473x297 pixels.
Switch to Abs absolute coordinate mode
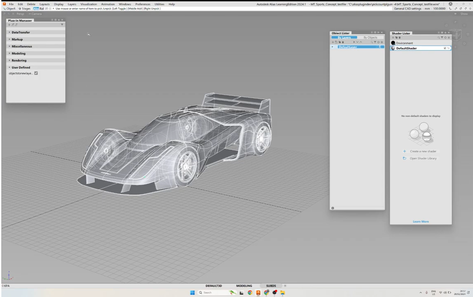coord(36,8)
